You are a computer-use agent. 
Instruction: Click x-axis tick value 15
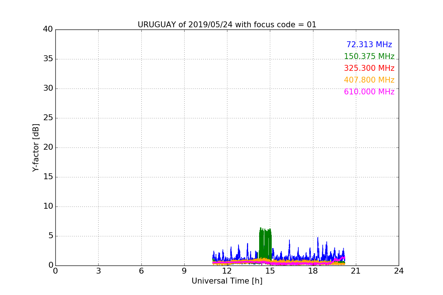point(270,271)
